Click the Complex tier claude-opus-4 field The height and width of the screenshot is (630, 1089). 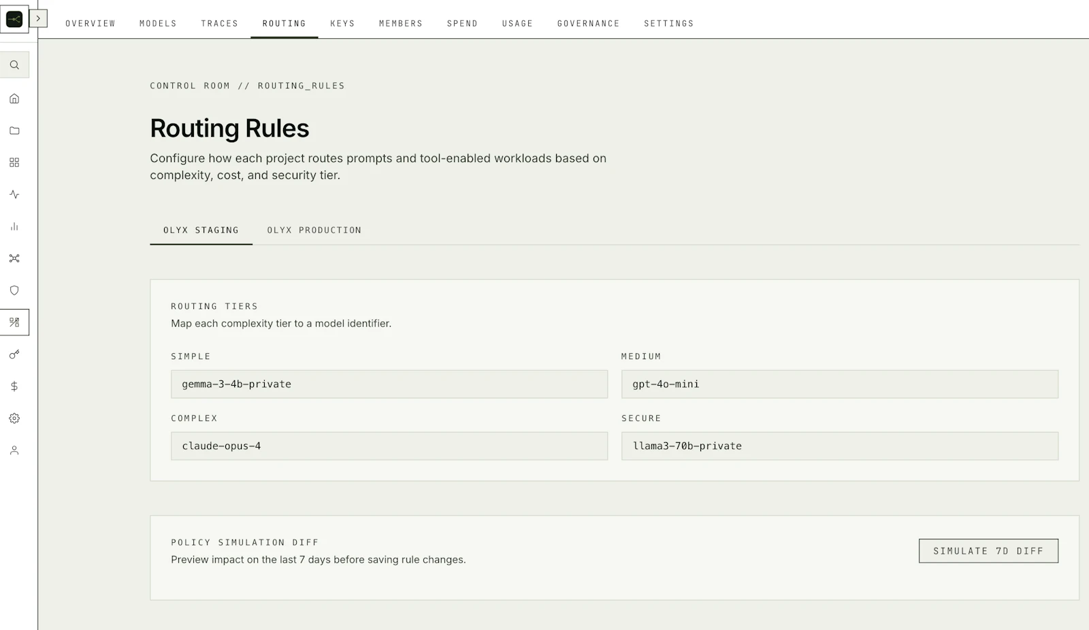[389, 446]
